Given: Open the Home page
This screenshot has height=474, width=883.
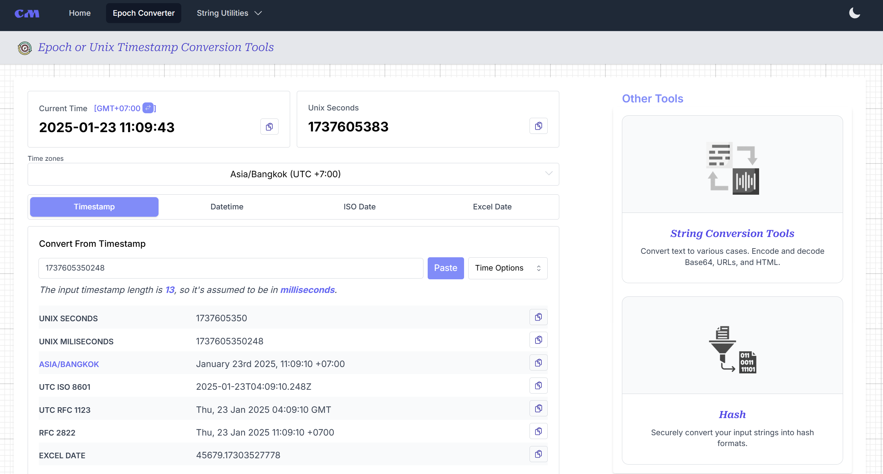Looking at the screenshot, I should point(80,13).
